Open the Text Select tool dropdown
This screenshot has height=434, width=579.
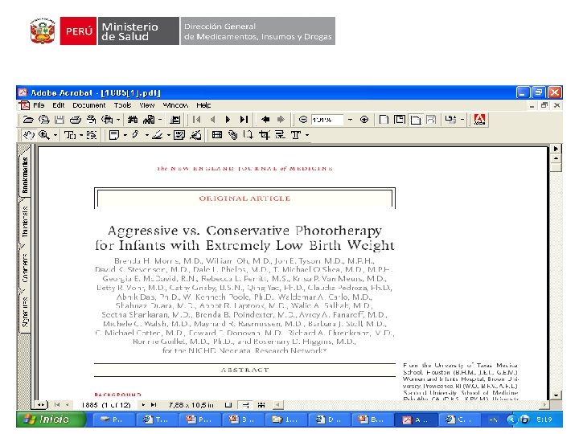[81, 135]
